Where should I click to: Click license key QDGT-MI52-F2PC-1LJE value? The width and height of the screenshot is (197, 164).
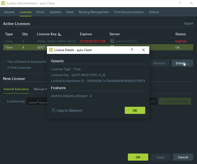tap(89, 75)
